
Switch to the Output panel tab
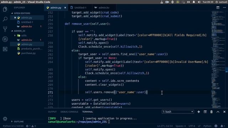click(x=52, y=112)
